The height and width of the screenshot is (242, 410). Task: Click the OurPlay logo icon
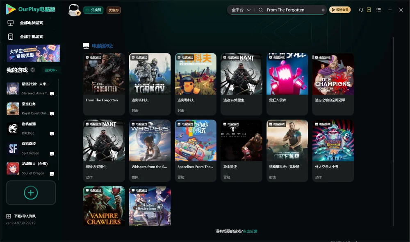pyautogui.click(x=11, y=9)
